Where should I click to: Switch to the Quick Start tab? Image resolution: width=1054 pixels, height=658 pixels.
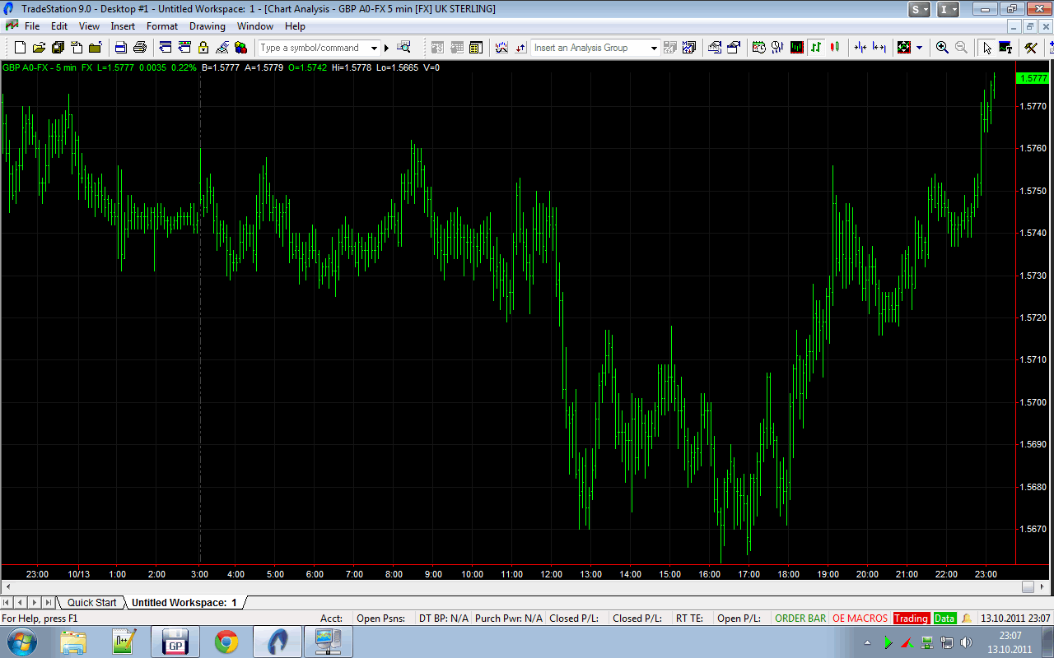click(x=91, y=603)
